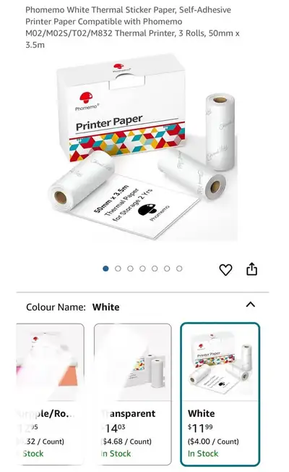This screenshot has width=289, height=472.
Task: Tap the Colour Name: White label
Action: coord(73,307)
